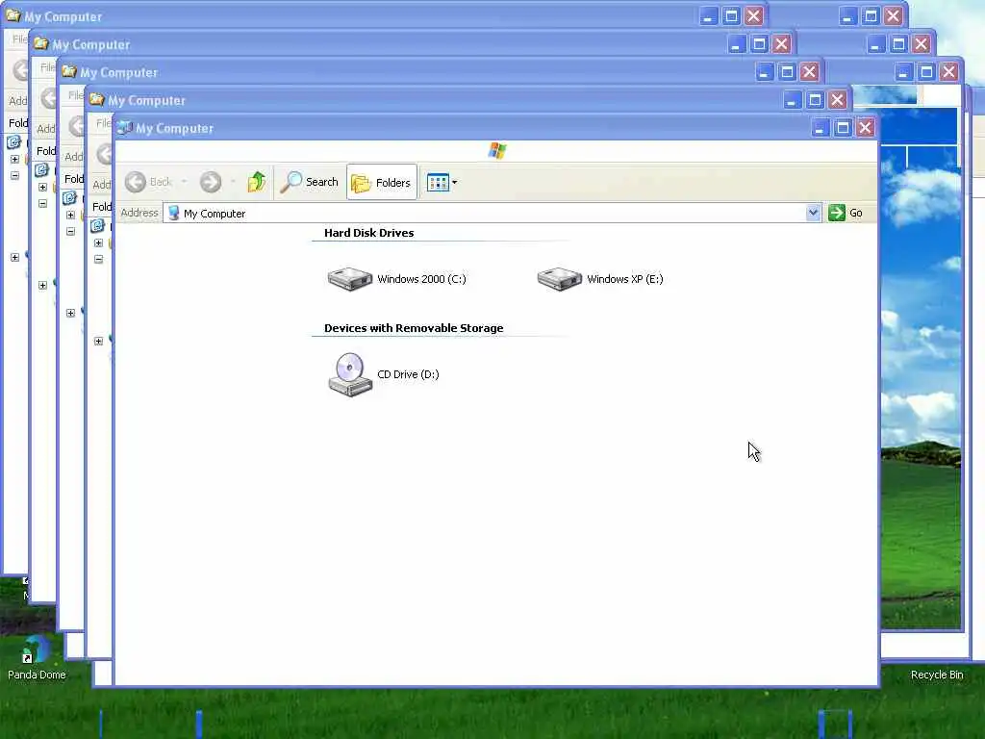Click 'Devices with Removable Storage' heading
This screenshot has width=985, height=739.
[414, 328]
